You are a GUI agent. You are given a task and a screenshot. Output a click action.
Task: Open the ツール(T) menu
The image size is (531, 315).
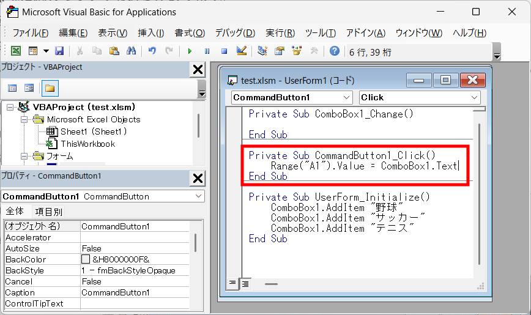[321, 33]
